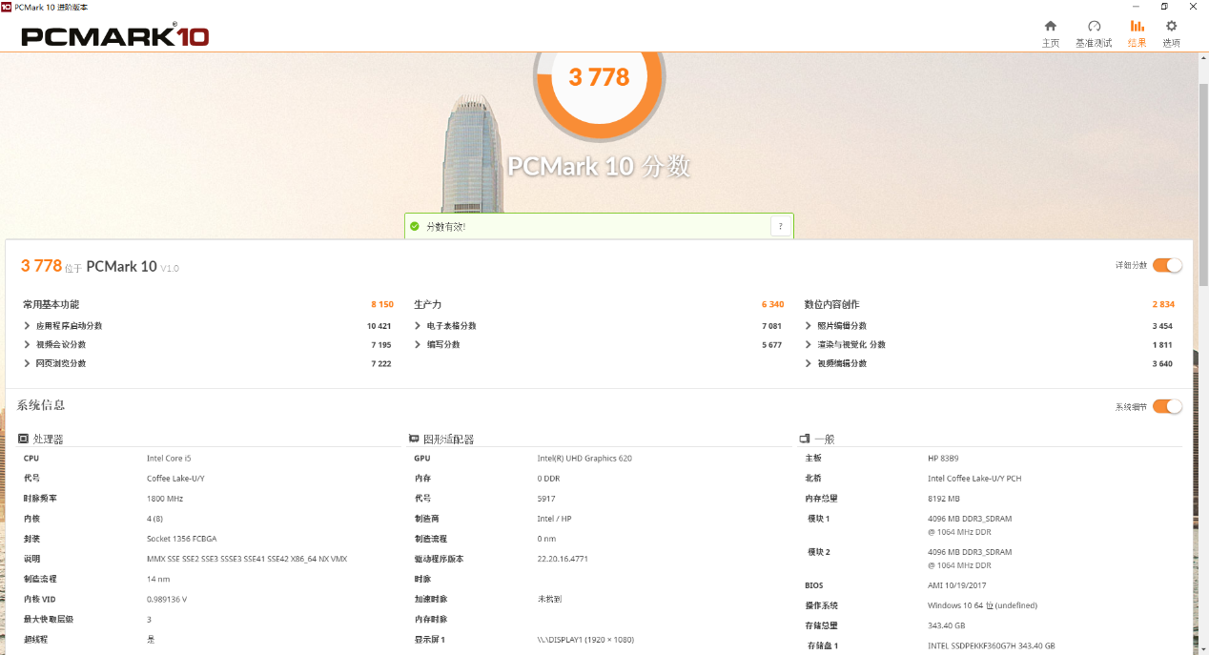Viewport: 1209px width, 655px height.
Task: Turn off the 详细分数 toggle
Action: click(1167, 265)
